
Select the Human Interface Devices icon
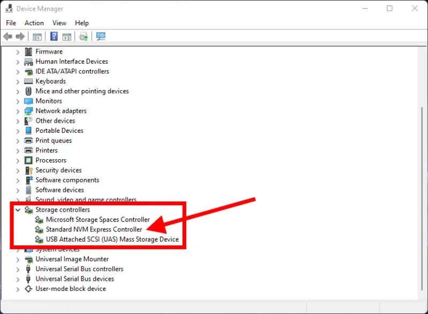point(28,62)
